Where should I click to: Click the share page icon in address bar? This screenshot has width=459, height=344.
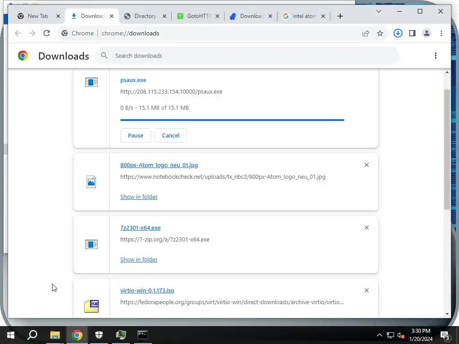366,33
